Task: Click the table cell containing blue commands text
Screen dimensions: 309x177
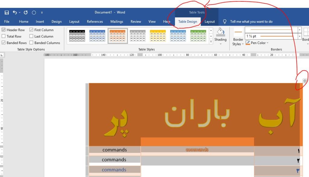Action: [114, 170]
